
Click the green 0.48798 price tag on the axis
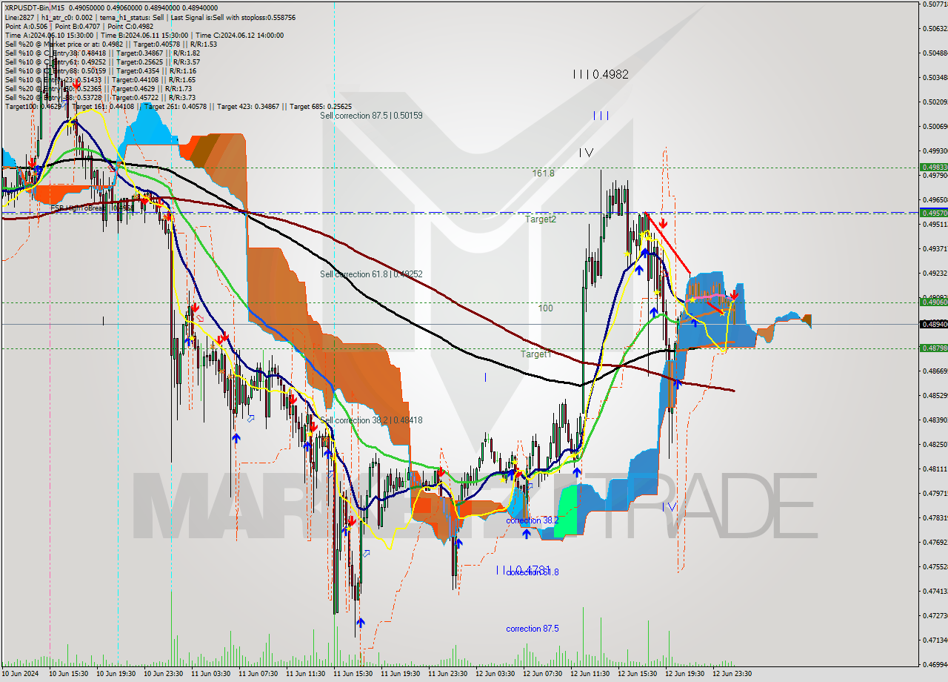pos(933,348)
